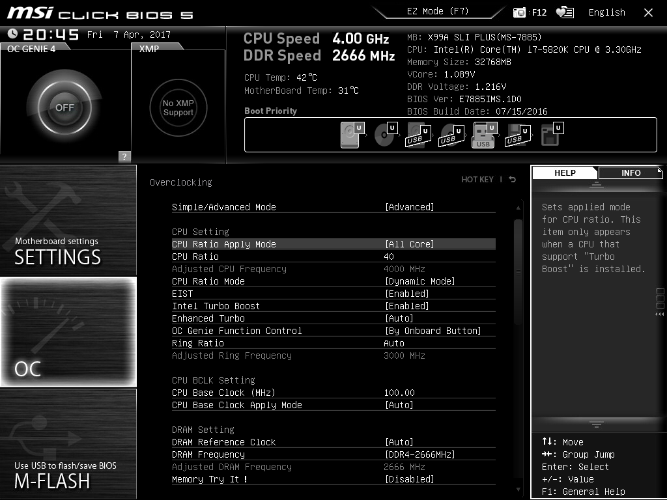Click the BIOS Ver E7885IMS.1D0 text

[464, 99]
